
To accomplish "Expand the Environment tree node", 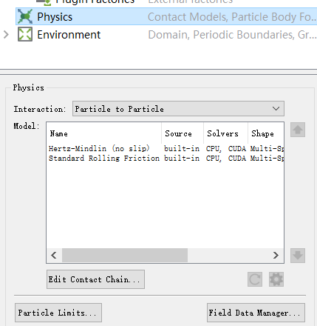I will click(6, 34).
